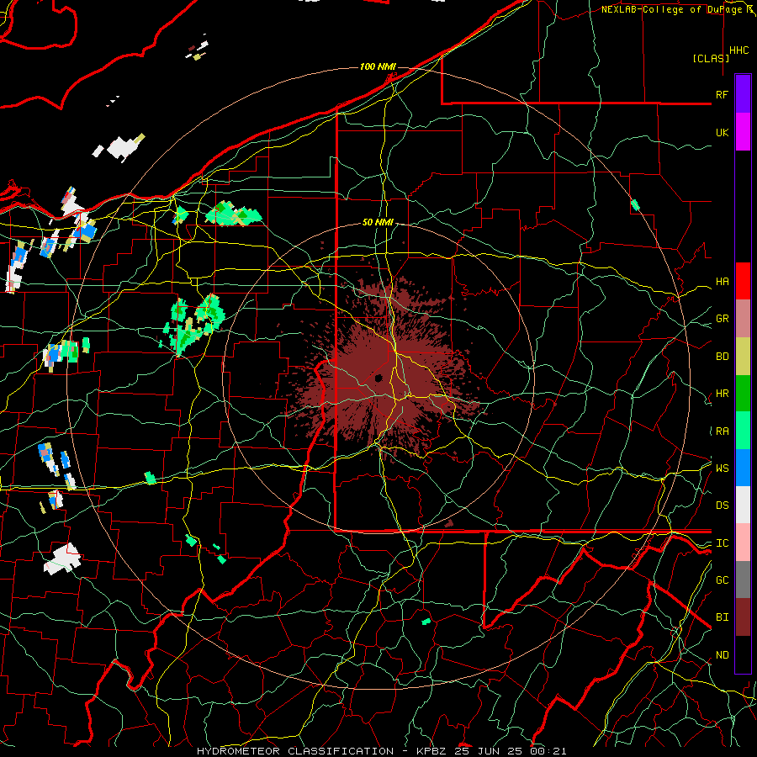Click the WS blue legend swatch
Screen dimensions: 757x757
tap(743, 468)
